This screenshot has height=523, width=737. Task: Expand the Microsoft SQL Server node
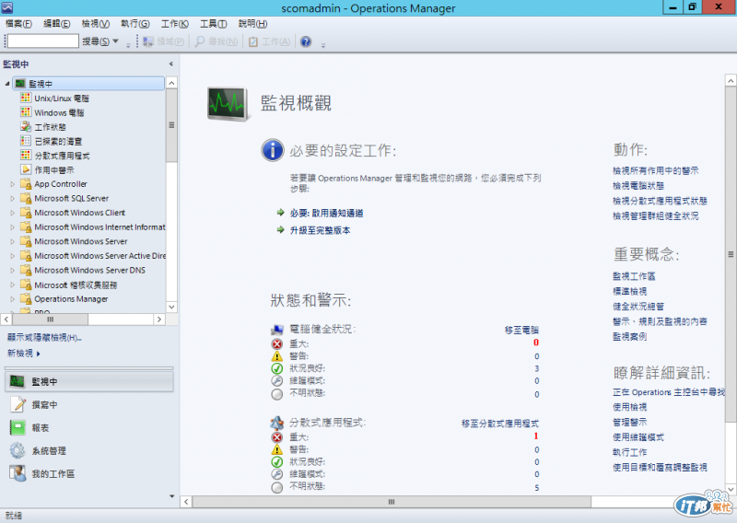pyautogui.click(x=13, y=199)
